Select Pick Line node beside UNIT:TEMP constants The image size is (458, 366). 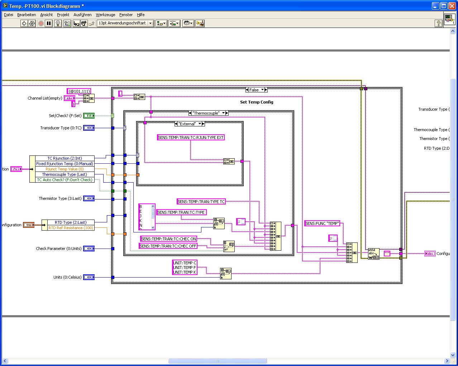click(x=226, y=274)
